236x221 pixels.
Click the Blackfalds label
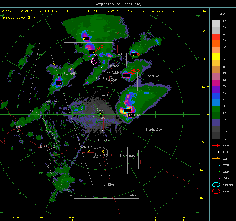pos(111,73)
